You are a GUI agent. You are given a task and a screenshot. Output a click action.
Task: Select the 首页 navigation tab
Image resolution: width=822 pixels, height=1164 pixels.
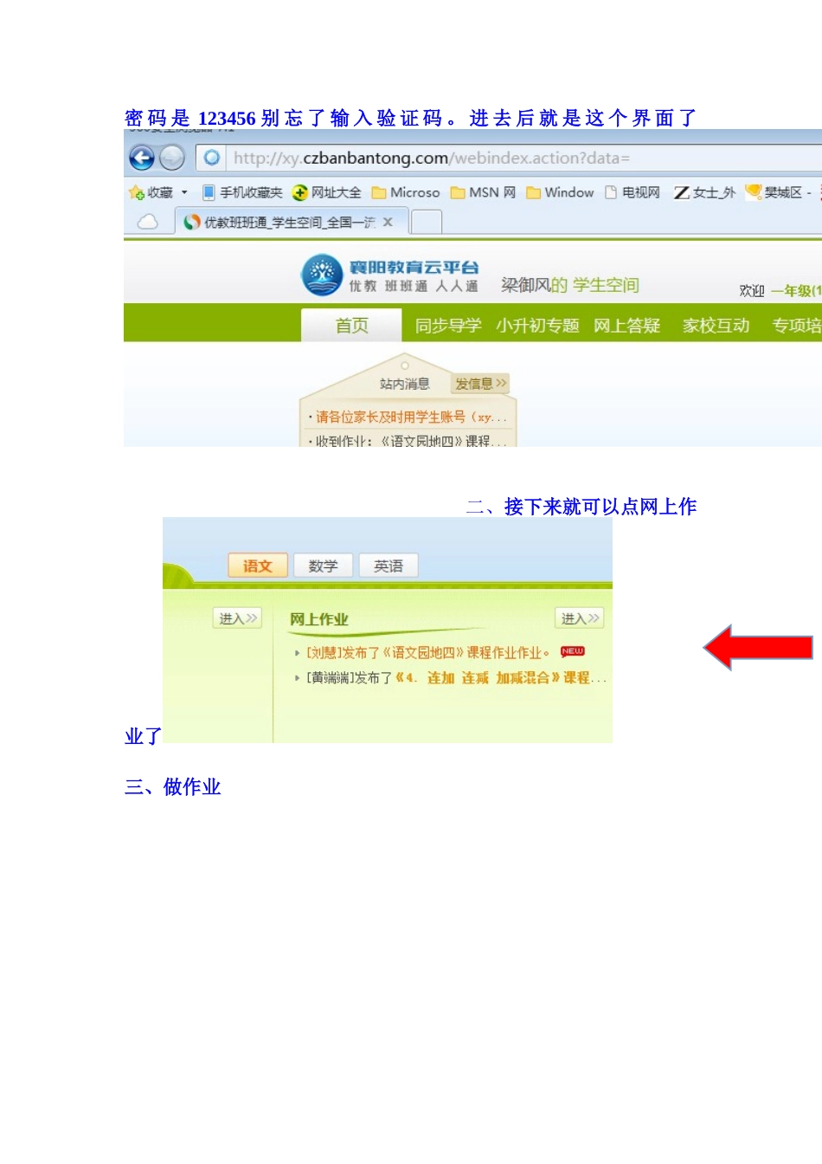pos(351,326)
